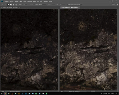This screenshot has height=95, width=119.
Task: Click the 22:06 taskbar clock
Action: (x=112, y=94)
